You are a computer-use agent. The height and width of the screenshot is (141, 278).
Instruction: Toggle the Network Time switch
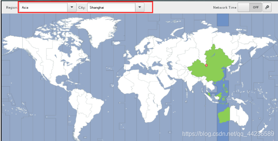click(x=250, y=7)
